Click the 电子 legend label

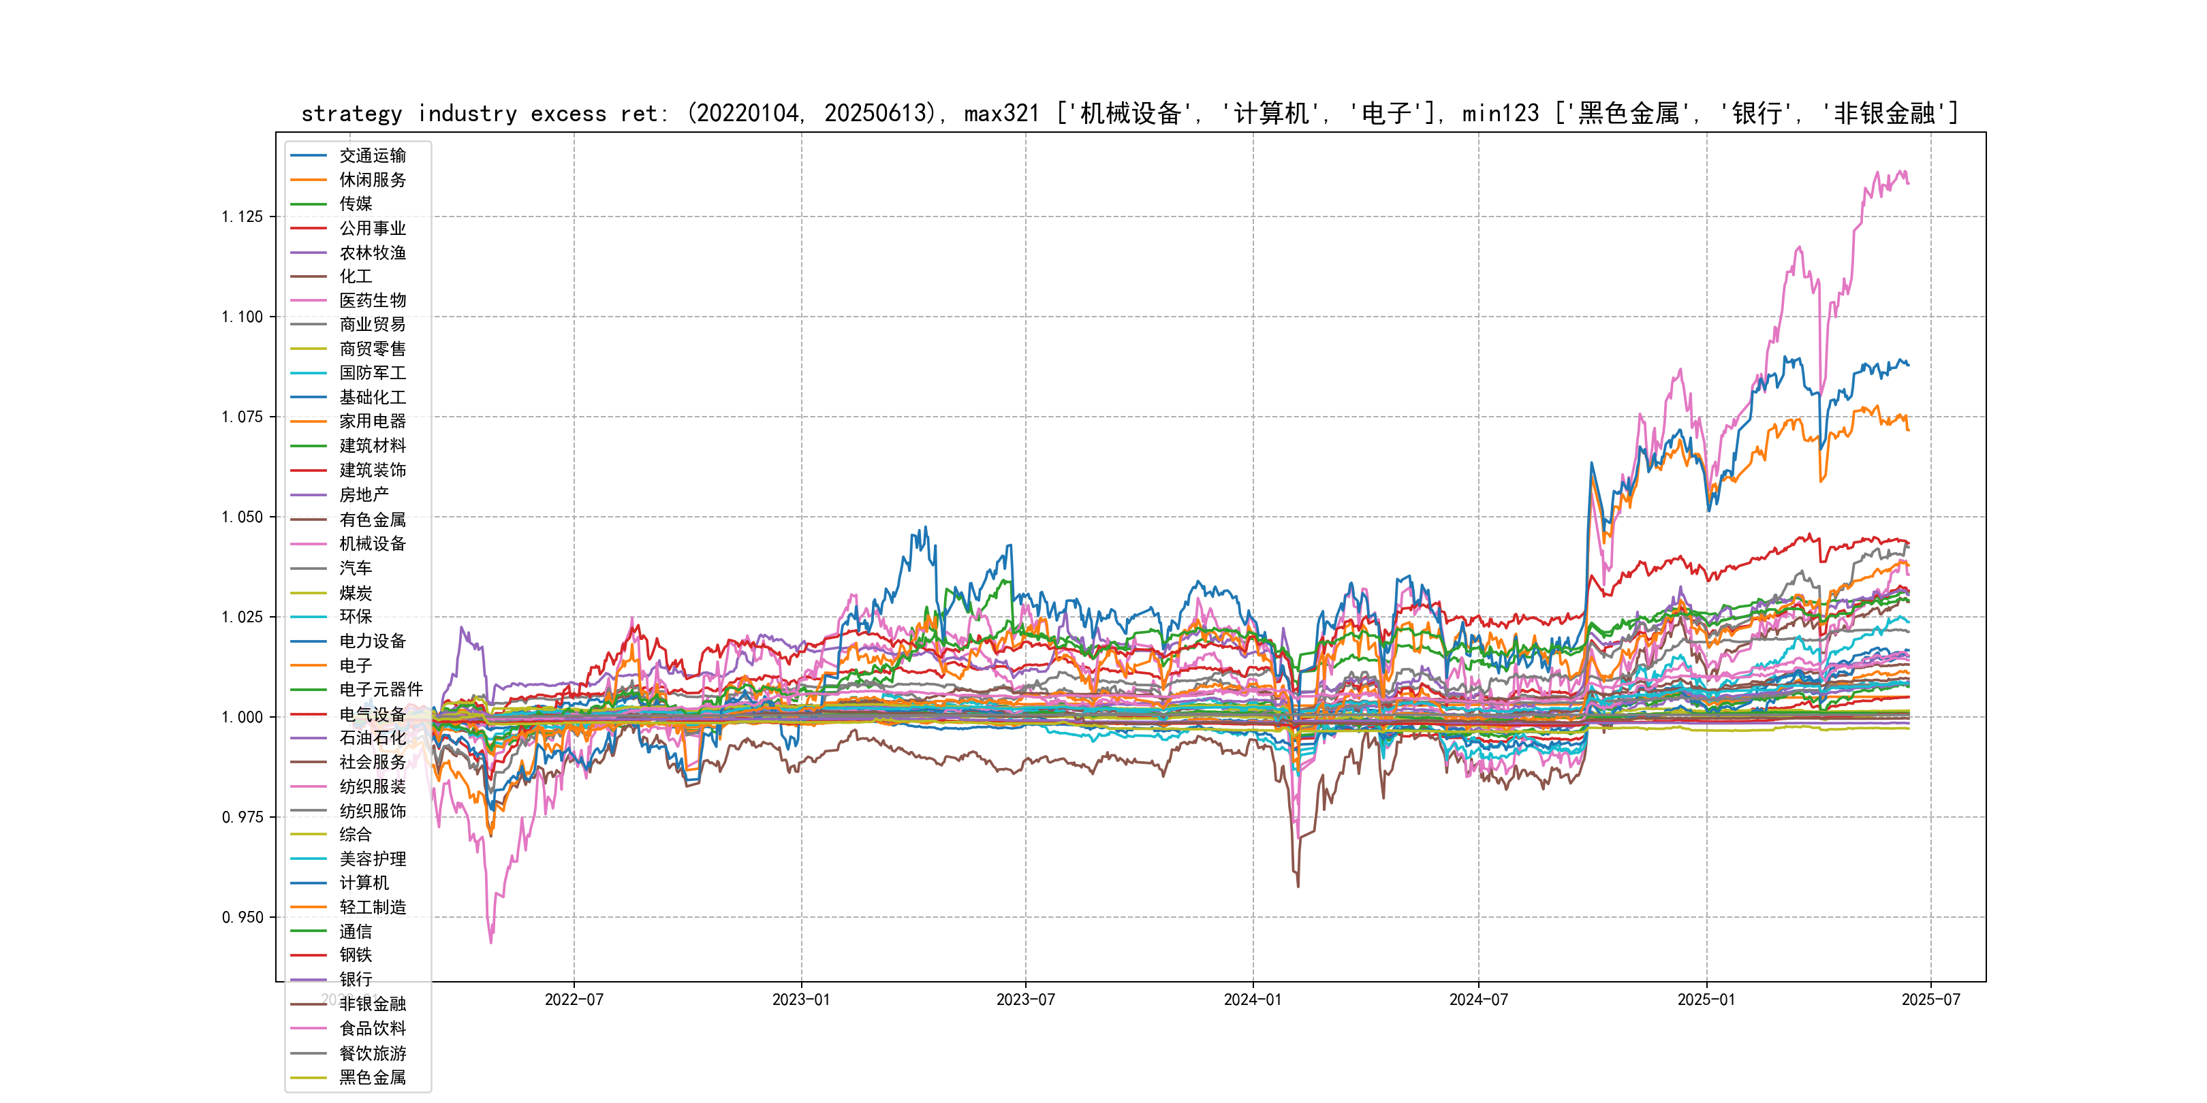(355, 665)
